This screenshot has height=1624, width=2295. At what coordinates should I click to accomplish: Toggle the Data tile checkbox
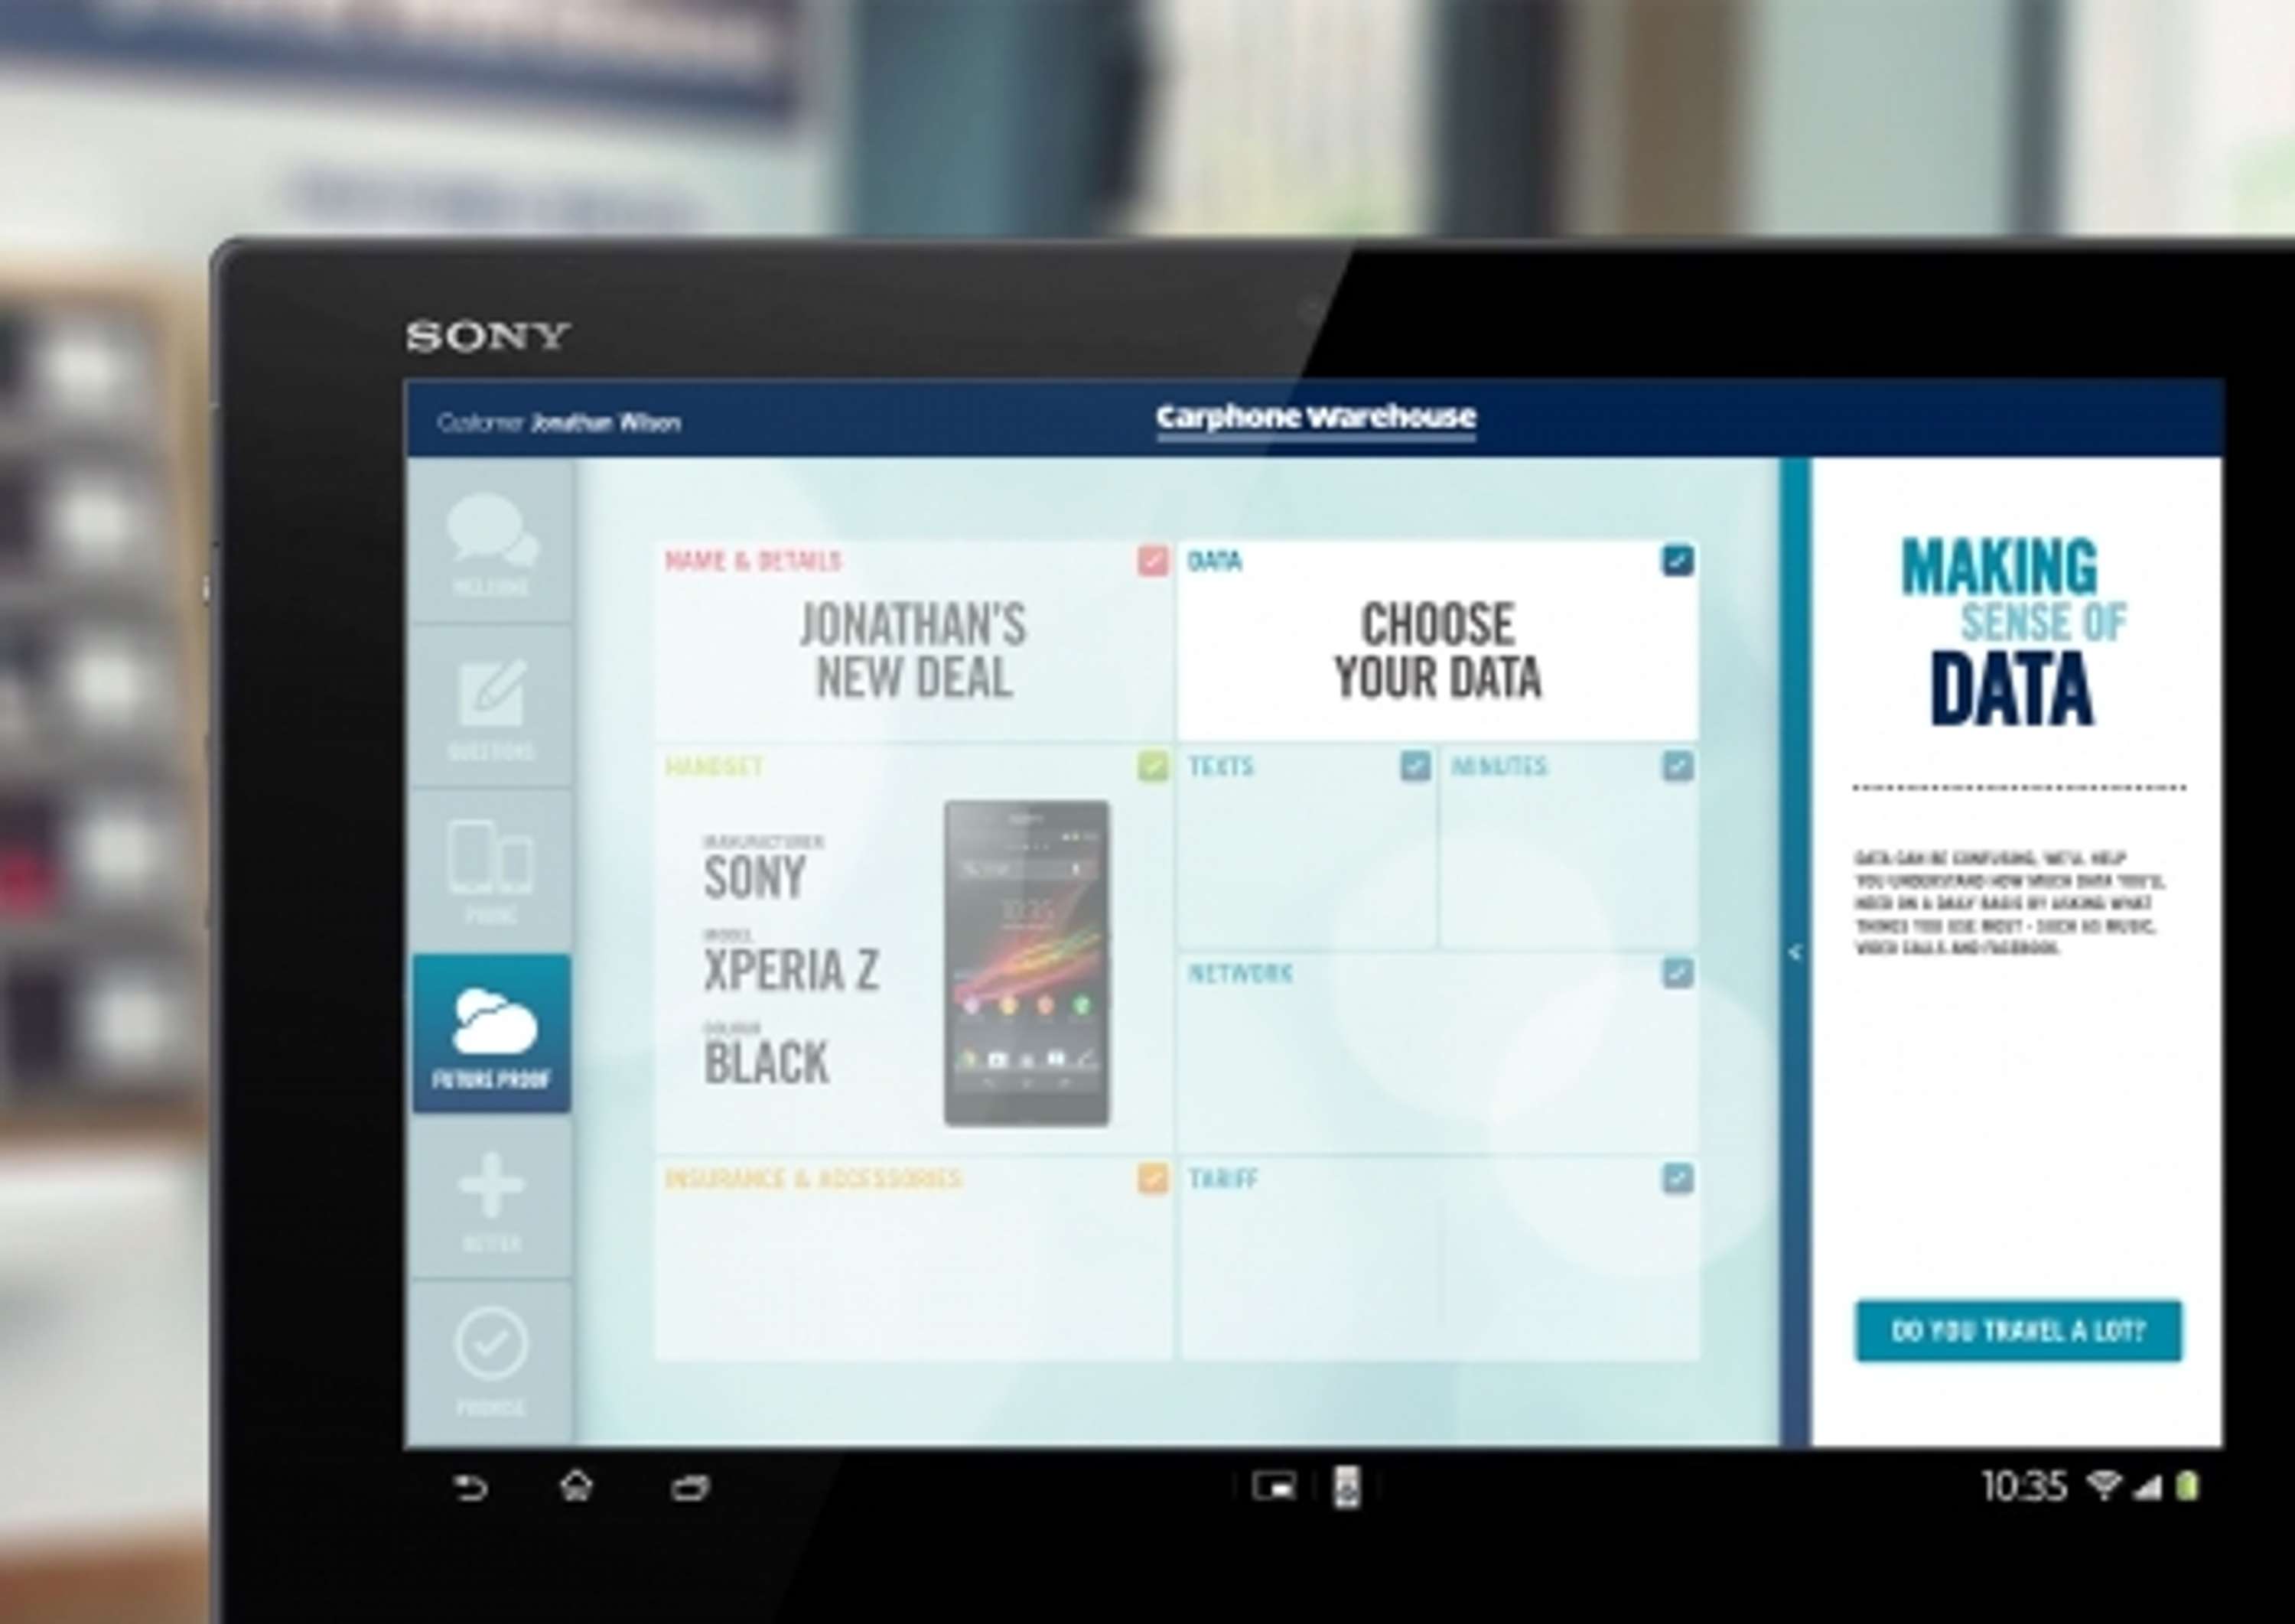pos(1678,560)
